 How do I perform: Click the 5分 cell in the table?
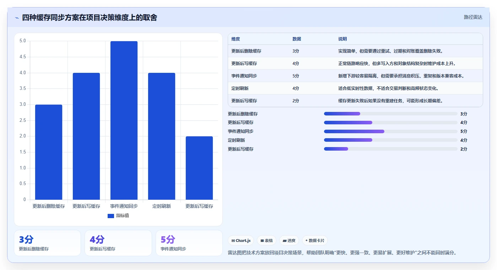pyautogui.click(x=296, y=76)
